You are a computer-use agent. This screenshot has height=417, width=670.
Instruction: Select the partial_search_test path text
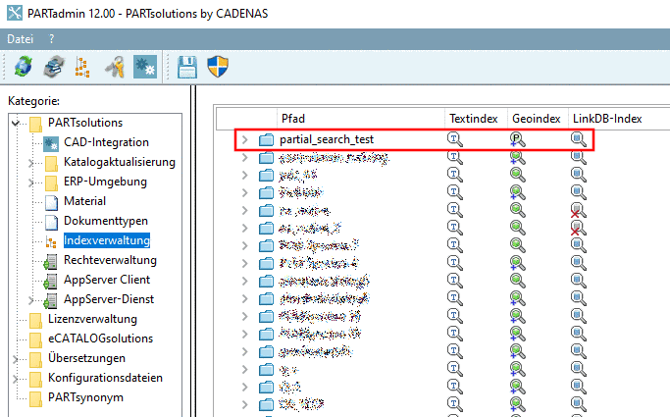coord(327,139)
